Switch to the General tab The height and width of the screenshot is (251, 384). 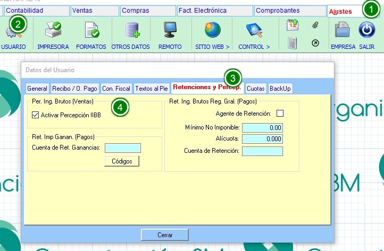37,89
